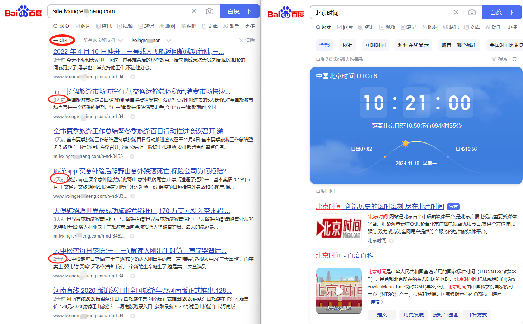The height and width of the screenshot is (324, 523).
Task: Select 秒钟在线显示 filter chip
Action: click(414, 45)
